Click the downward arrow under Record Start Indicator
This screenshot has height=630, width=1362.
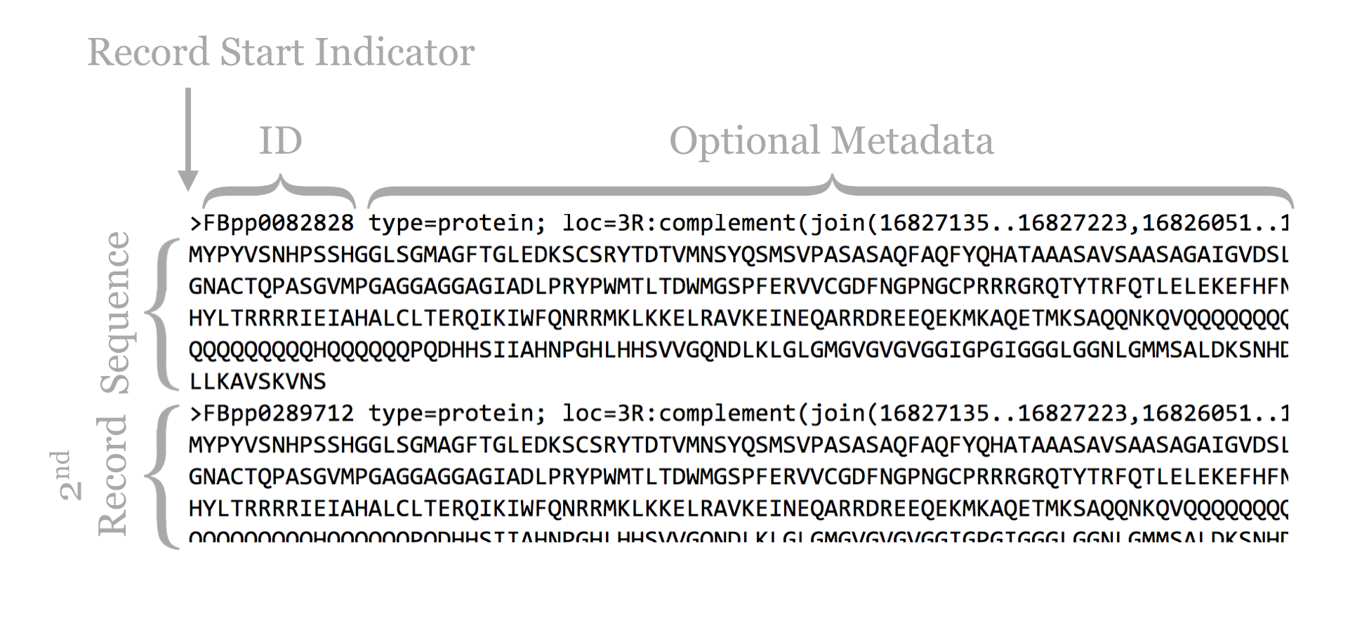[x=187, y=140]
